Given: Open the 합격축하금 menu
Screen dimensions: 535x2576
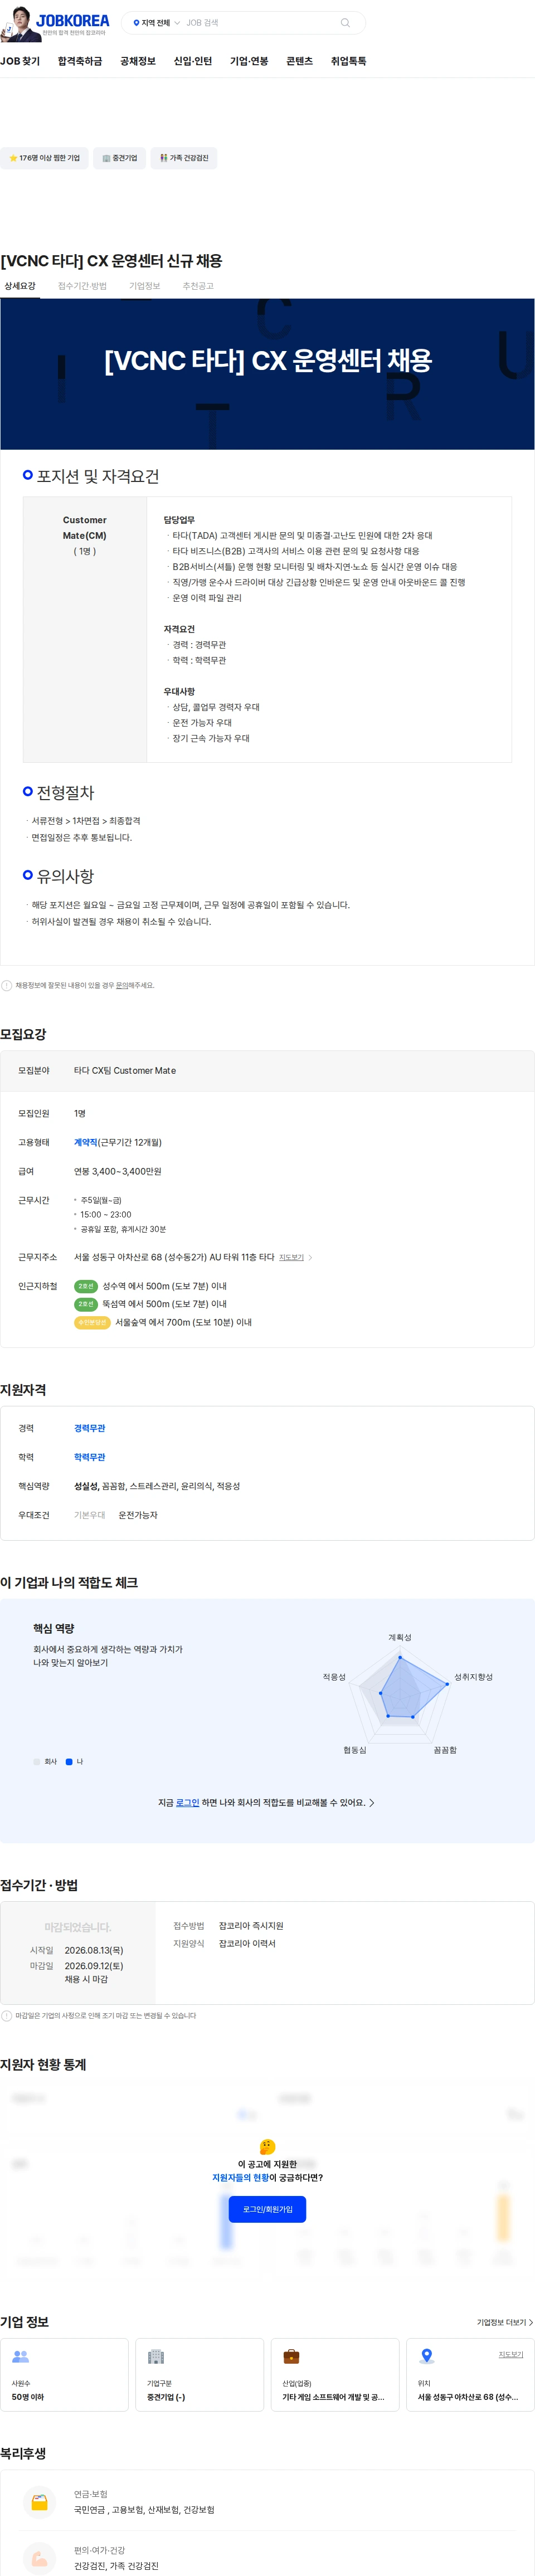Looking at the screenshot, I should [80, 61].
